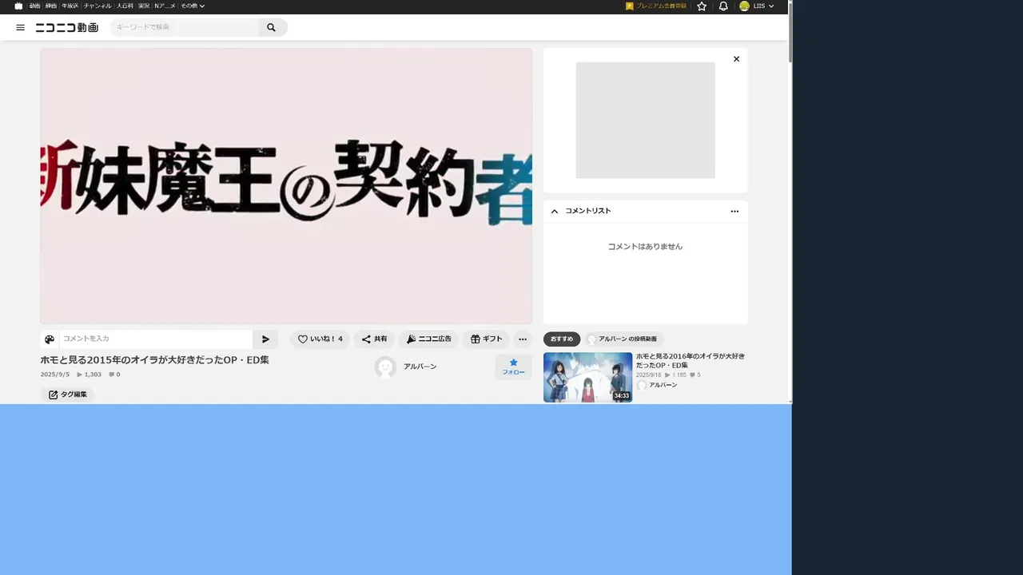Click the アルバーン uploader avatar below video
Image resolution: width=1023 pixels, height=575 pixels.
(x=385, y=367)
